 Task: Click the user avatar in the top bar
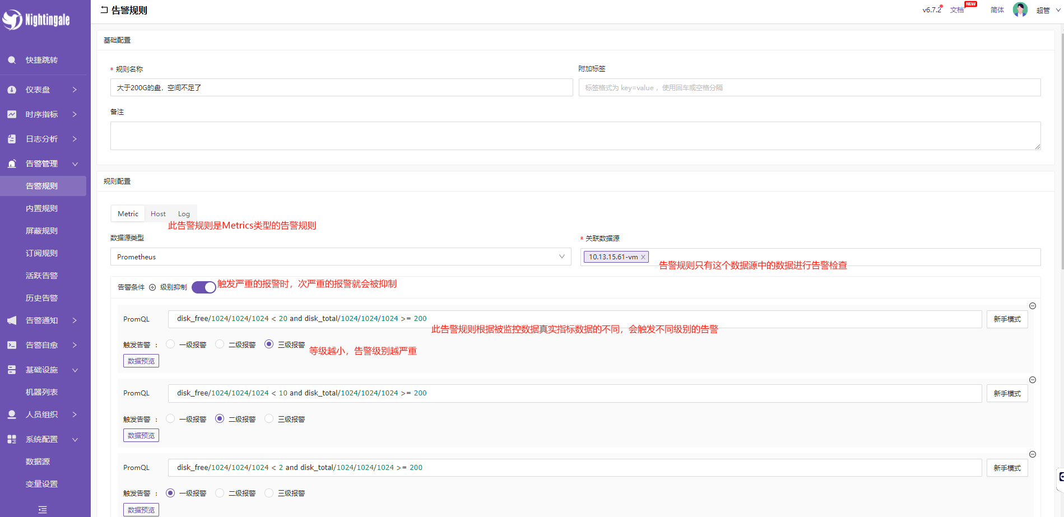1020,10
